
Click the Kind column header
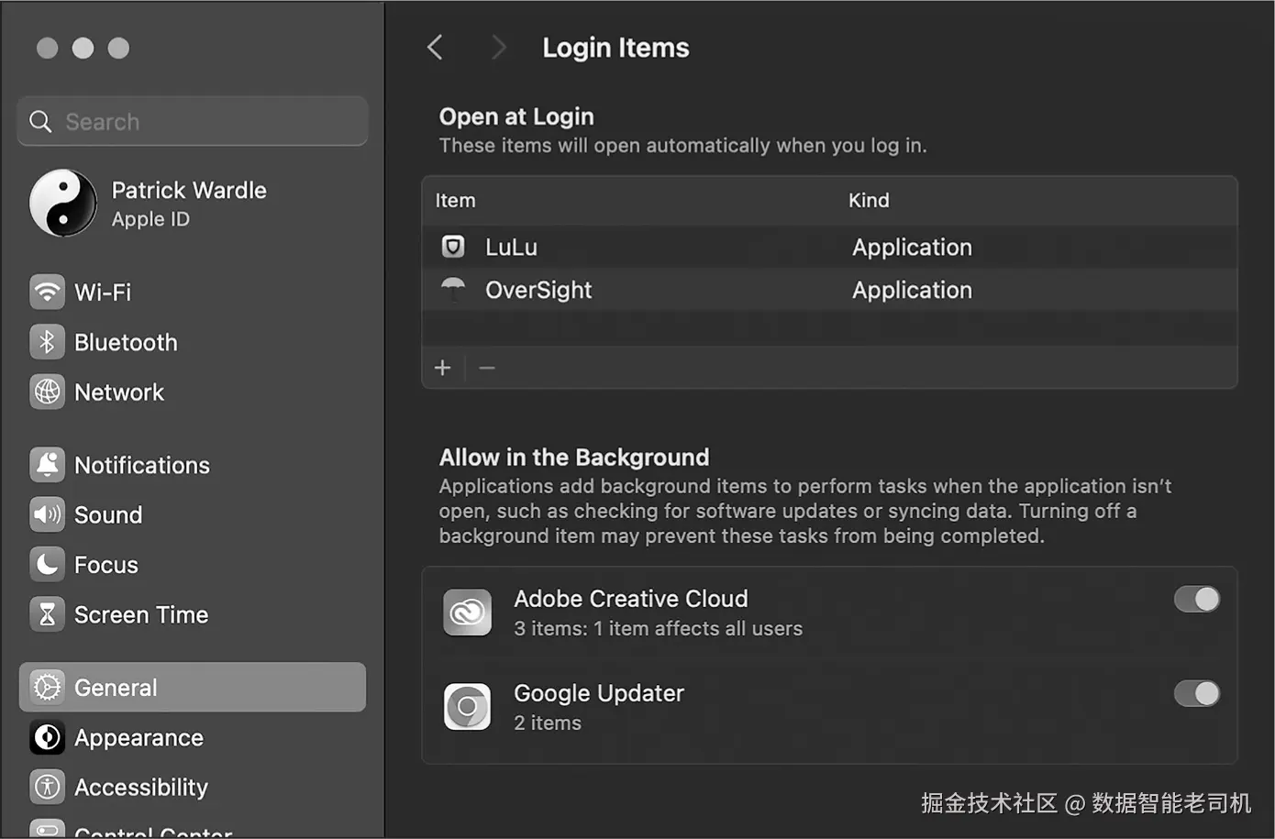pyautogui.click(x=869, y=200)
